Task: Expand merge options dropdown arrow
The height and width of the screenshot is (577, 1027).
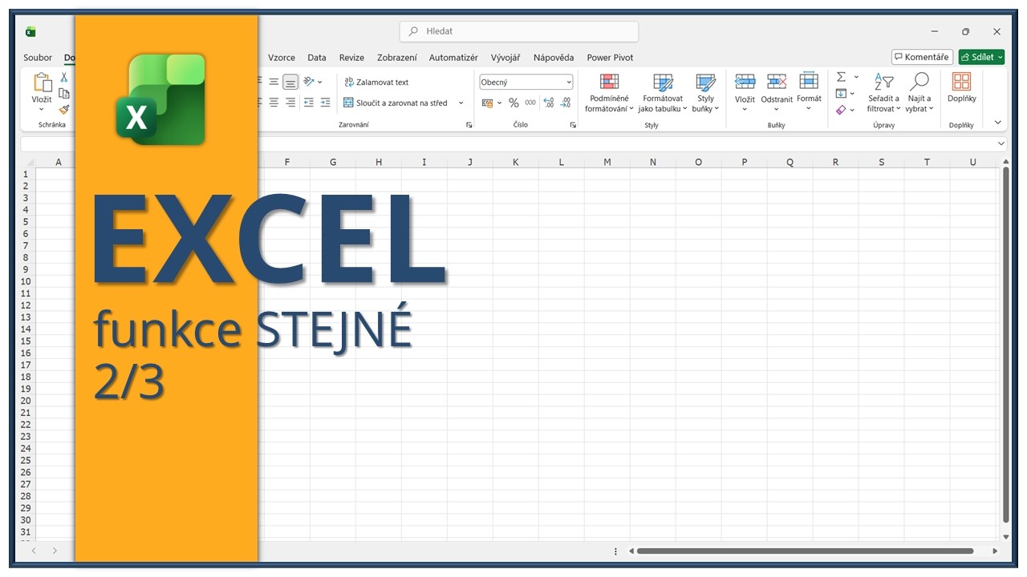Action: (461, 103)
